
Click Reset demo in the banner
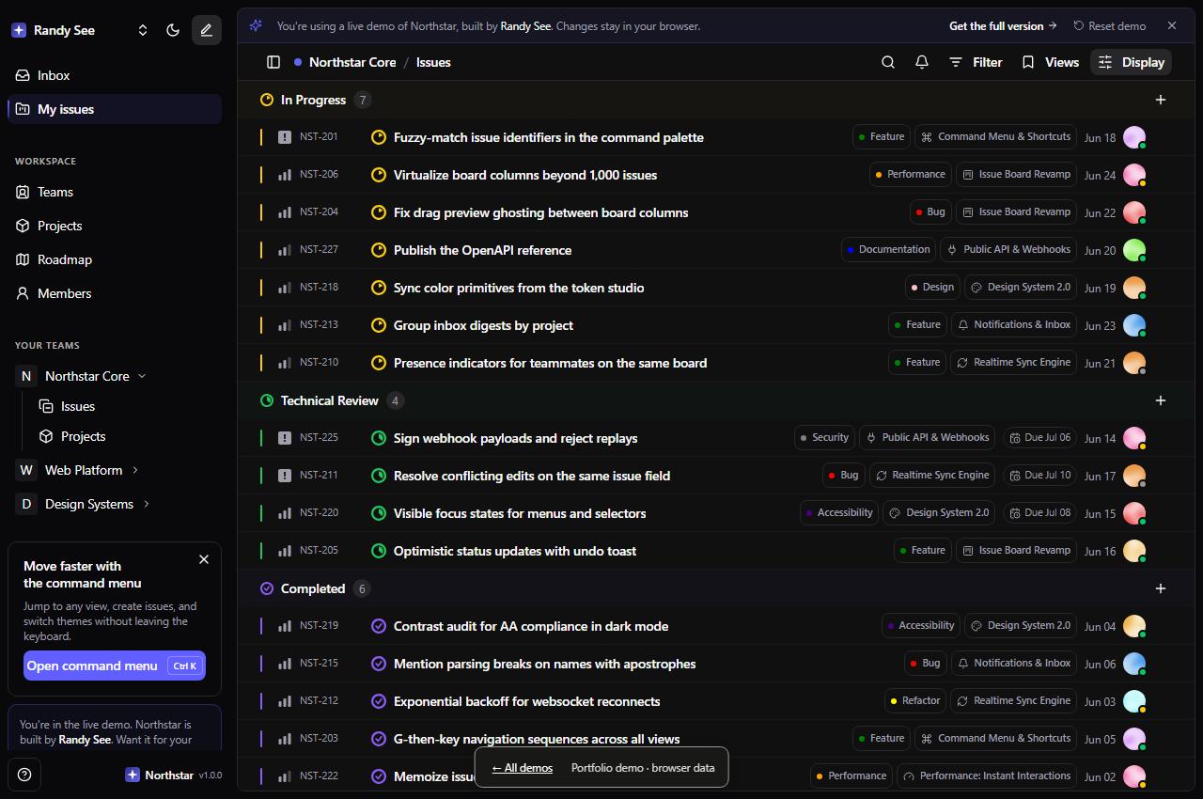[x=1109, y=26]
